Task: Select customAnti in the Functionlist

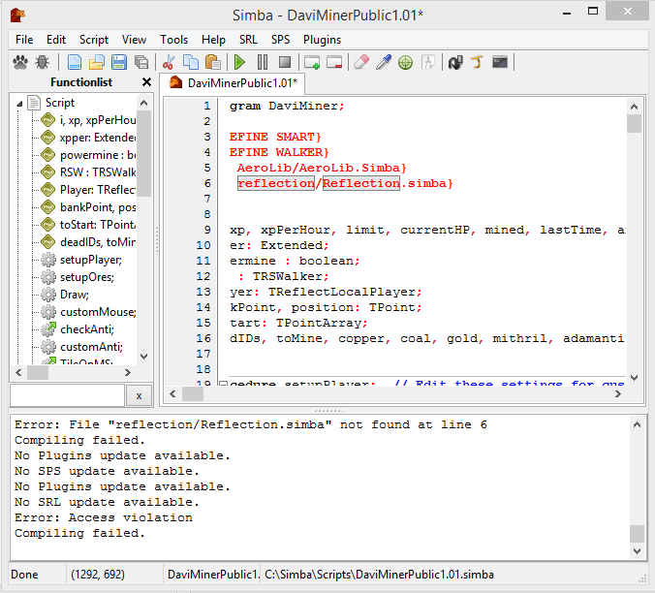Action: 91,347
